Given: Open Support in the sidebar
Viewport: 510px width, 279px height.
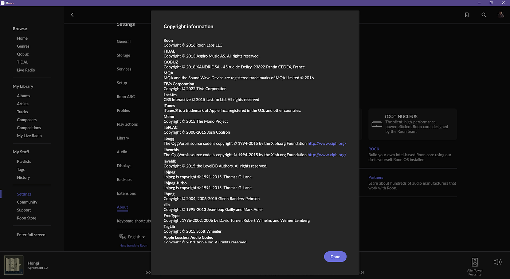Looking at the screenshot, I should pos(24,210).
